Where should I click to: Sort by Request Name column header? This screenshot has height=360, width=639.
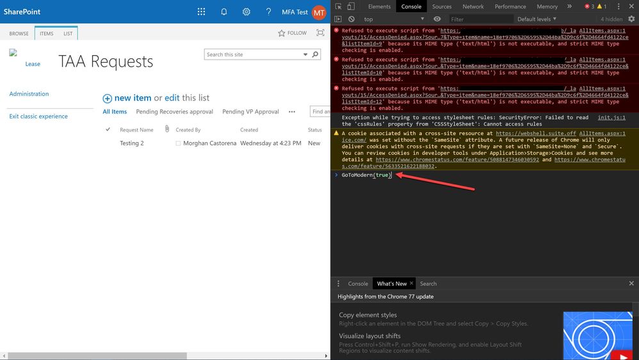136,129
